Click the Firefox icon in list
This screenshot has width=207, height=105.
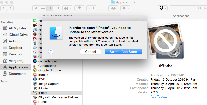(35, 34)
